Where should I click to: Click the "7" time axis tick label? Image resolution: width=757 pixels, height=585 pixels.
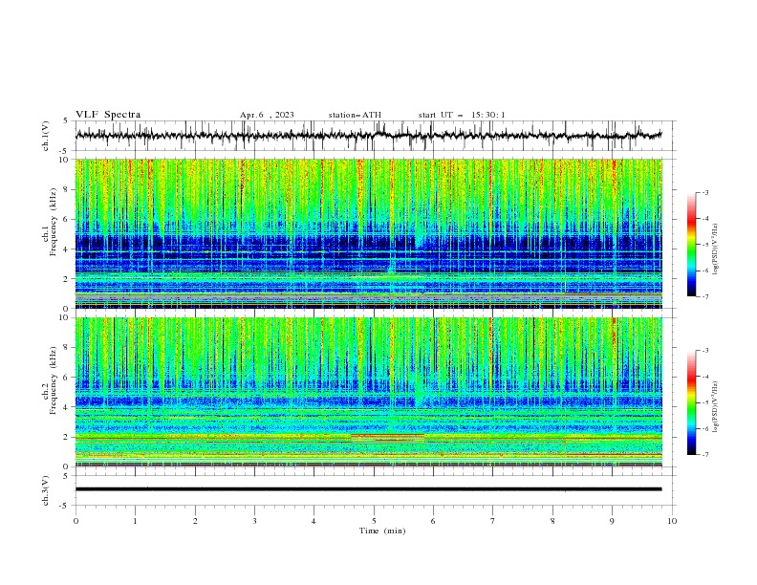(x=492, y=521)
